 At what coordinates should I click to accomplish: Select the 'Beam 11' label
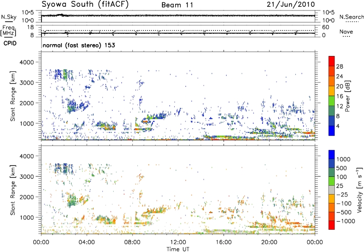pyautogui.click(x=177, y=5)
